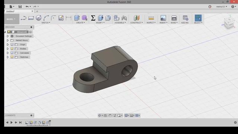Viewport: 238px width, 134px height.
Task: Toggle the Sketches folder light bulb
Action: (12, 57)
